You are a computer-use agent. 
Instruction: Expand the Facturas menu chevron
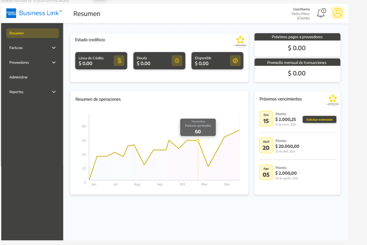[54, 48]
